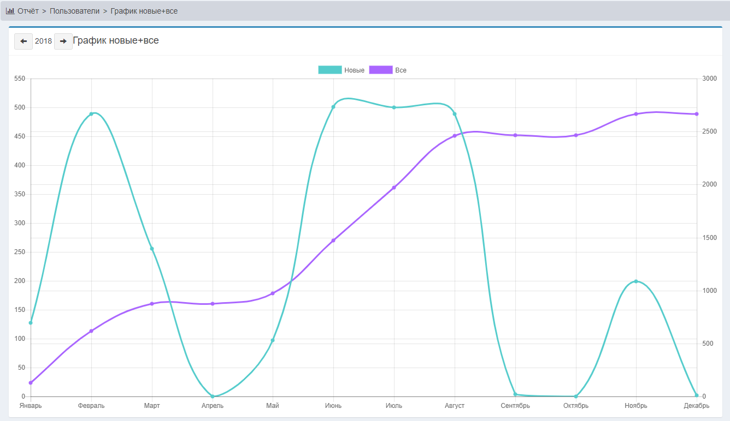Image resolution: width=730 pixels, height=421 pixels.
Task: Hide the Все series via legend label
Action: (x=401, y=70)
